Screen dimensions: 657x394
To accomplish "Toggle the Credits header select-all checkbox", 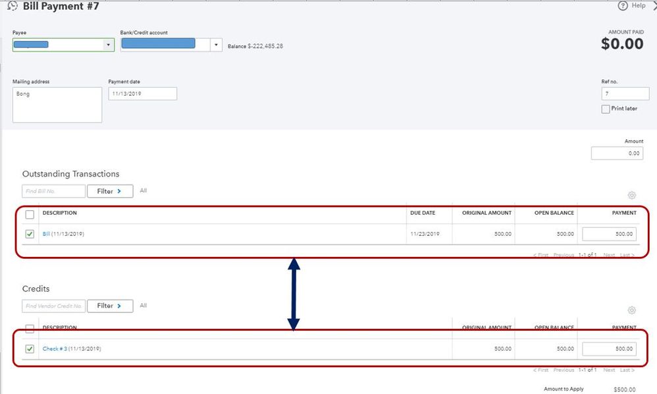I will 30,329.
